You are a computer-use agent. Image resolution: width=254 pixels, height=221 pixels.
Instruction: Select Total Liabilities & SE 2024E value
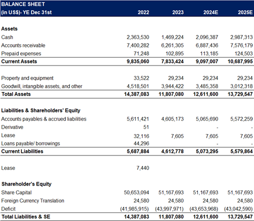click(x=205, y=217)
